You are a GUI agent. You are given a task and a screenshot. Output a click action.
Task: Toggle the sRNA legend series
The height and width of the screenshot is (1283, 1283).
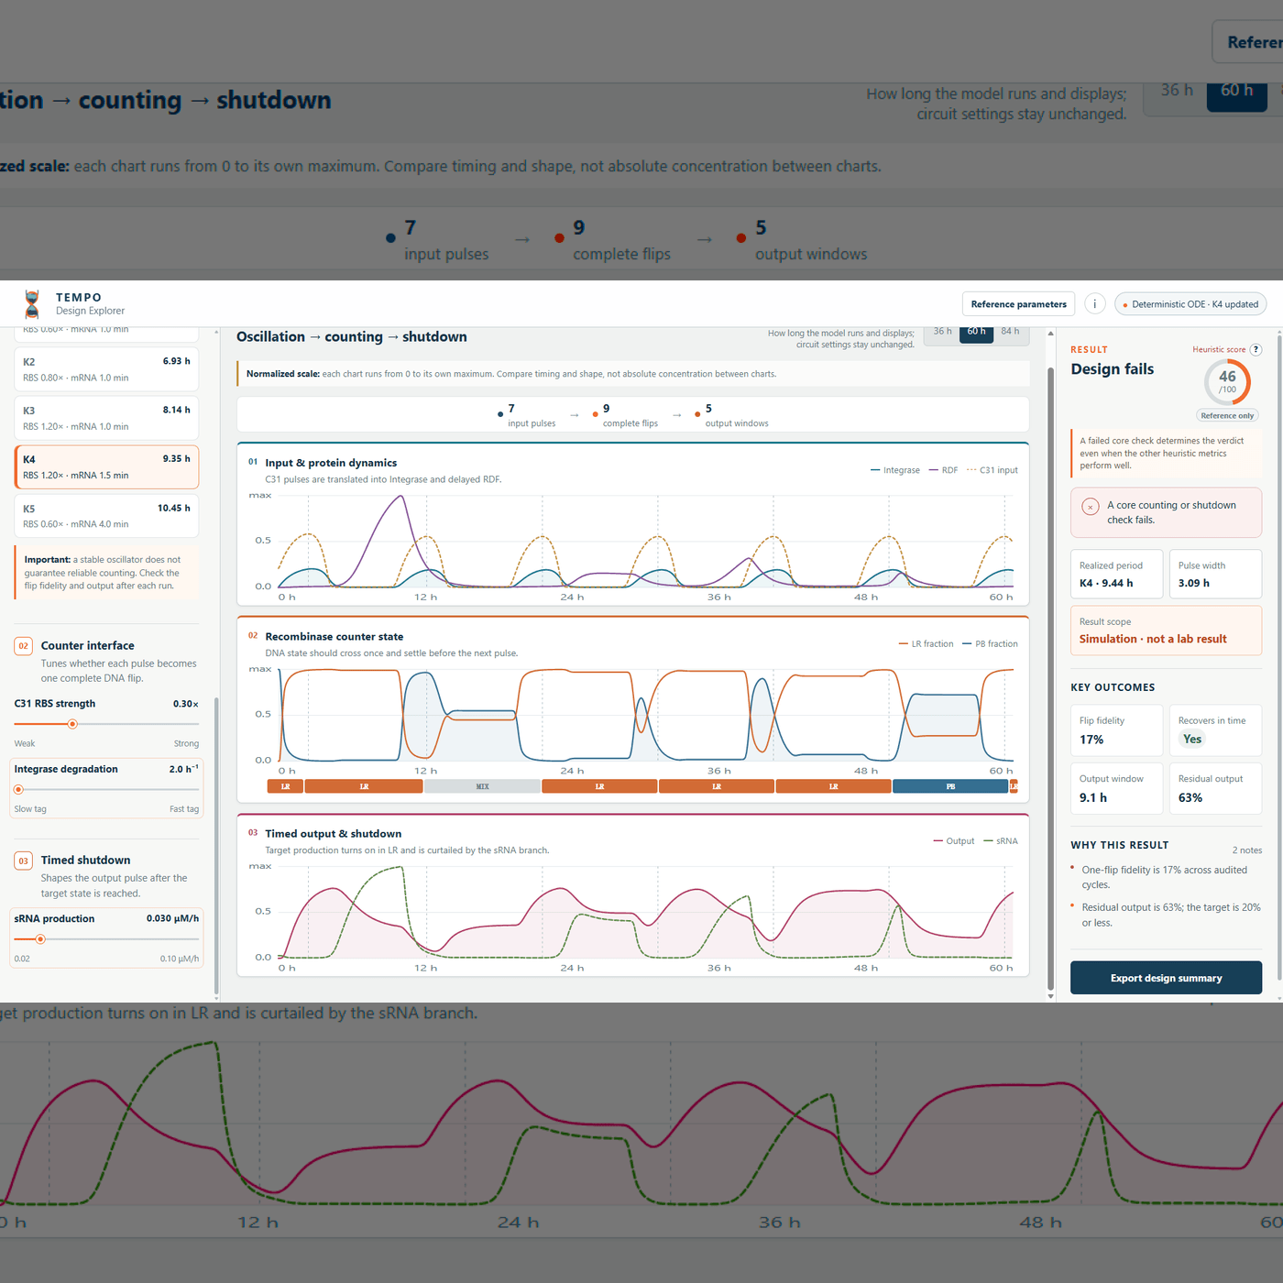click(x=1001, y=841)
